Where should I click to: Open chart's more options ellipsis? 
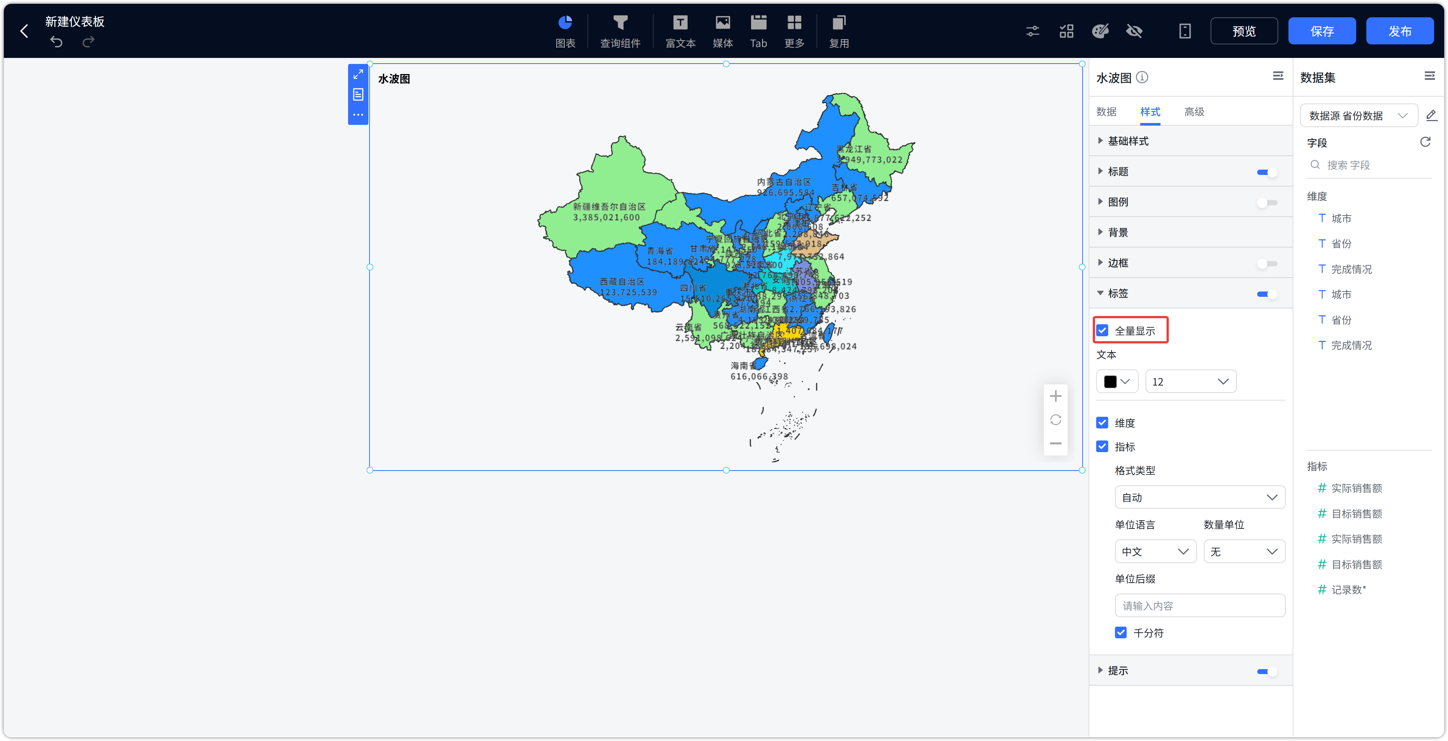pyautogui.click(x=358, y=115)
